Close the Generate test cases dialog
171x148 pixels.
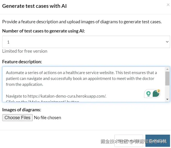point(168,5)
